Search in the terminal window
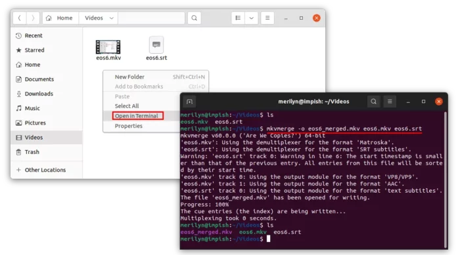The height and width of the screenshot is (255, 460). [x=373, y=102]
